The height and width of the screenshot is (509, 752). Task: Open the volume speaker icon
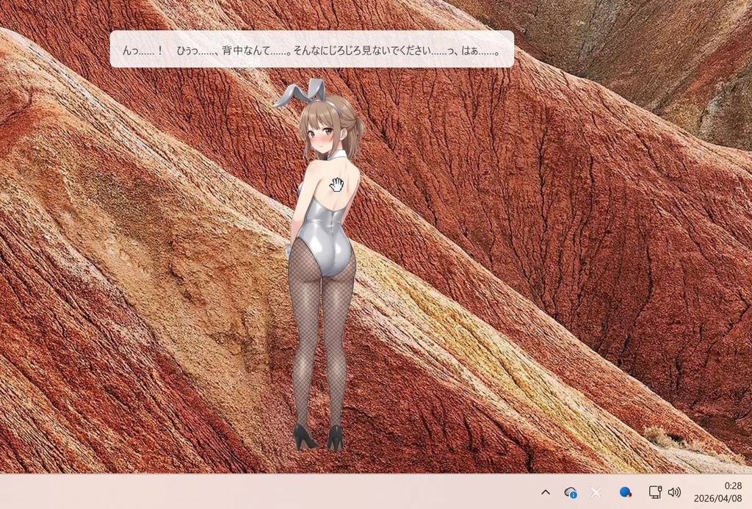point(673,492)
